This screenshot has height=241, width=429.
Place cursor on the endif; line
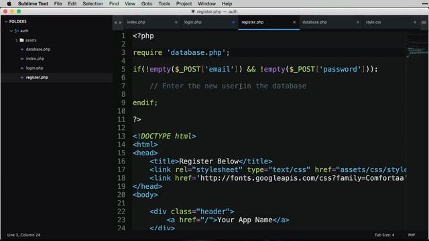(x=145, y=102)
